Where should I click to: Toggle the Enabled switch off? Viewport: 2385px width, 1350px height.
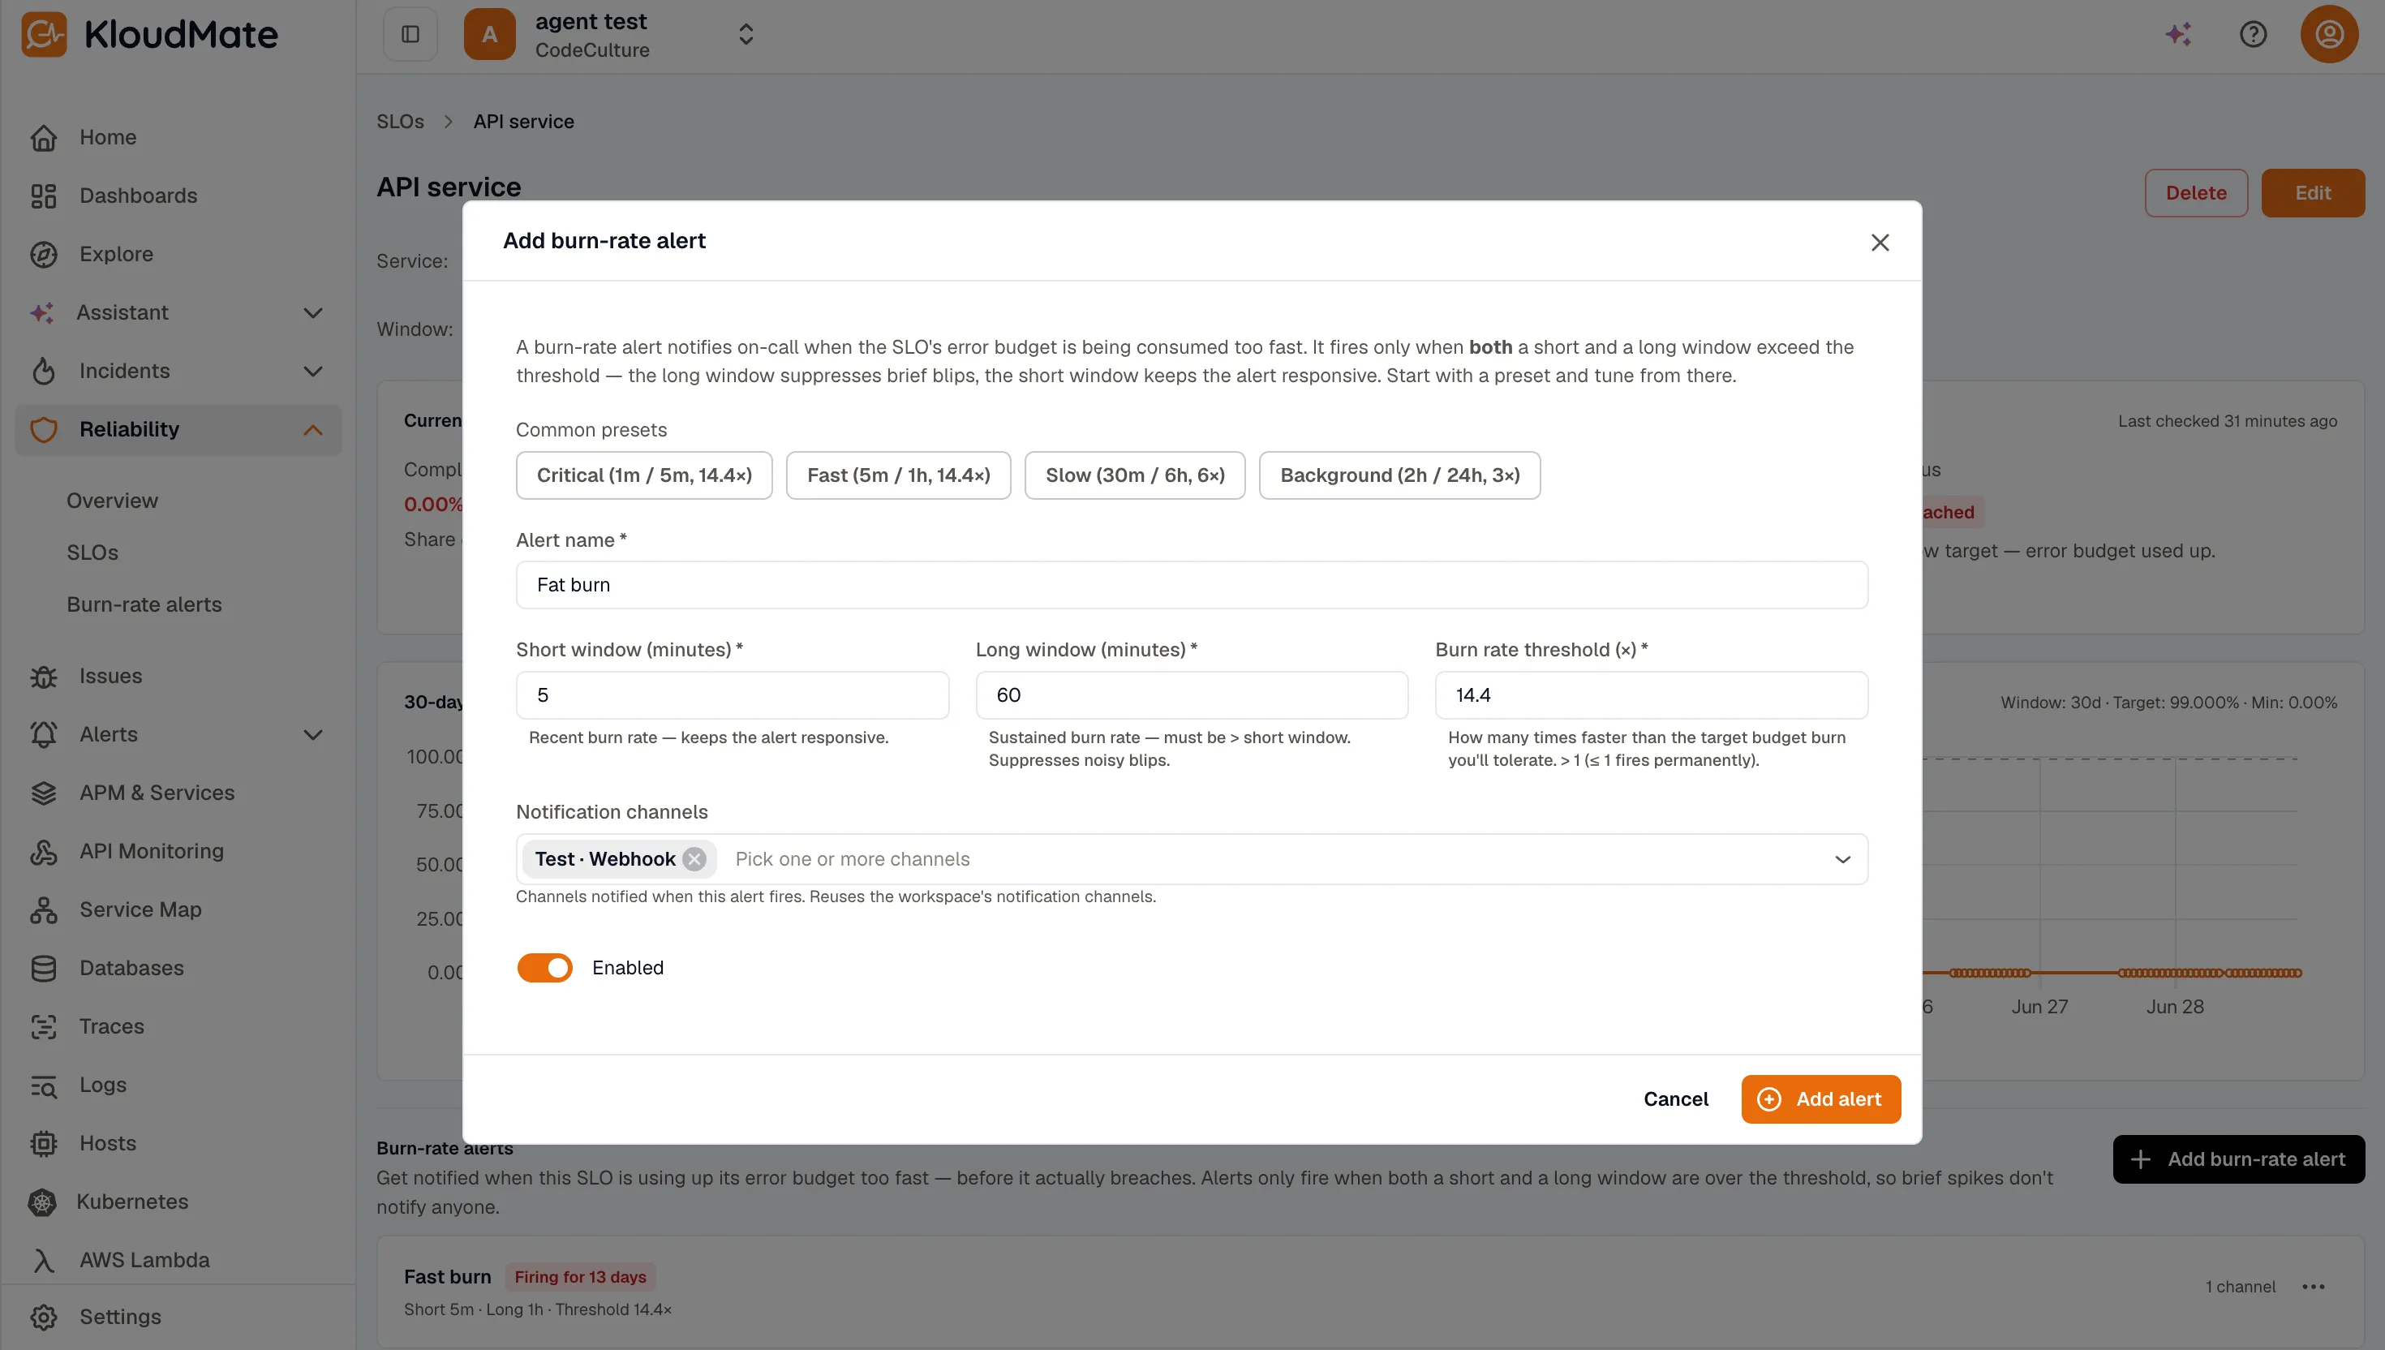click(545, 967)
